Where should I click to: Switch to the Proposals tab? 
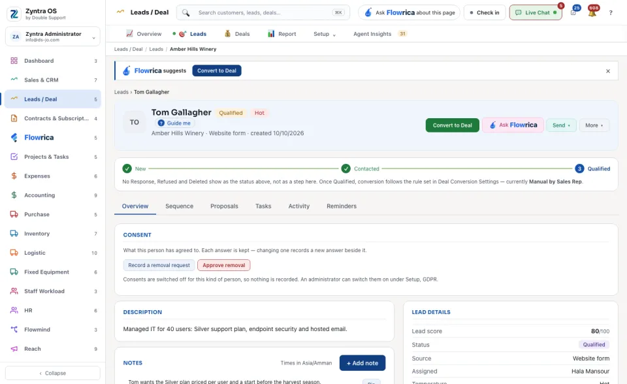[224, 206]
